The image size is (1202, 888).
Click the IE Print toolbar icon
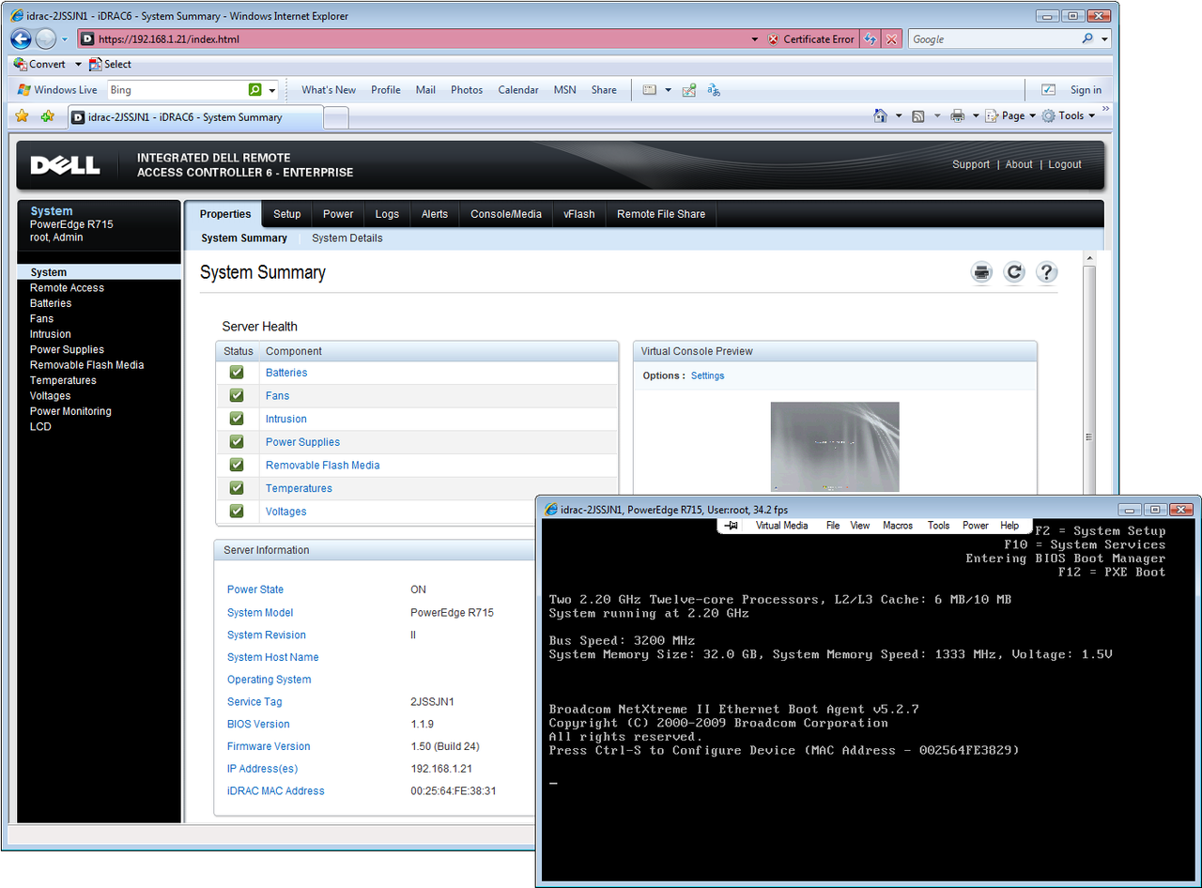click(957, 115)
